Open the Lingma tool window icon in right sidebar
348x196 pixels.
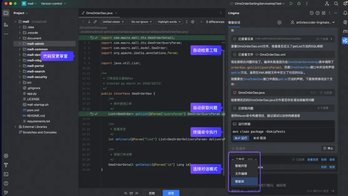tap(345, 41)
